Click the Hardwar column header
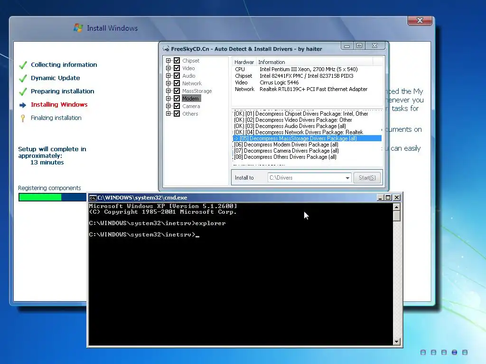Screen dimensions: 486x364 click(244, 62)
